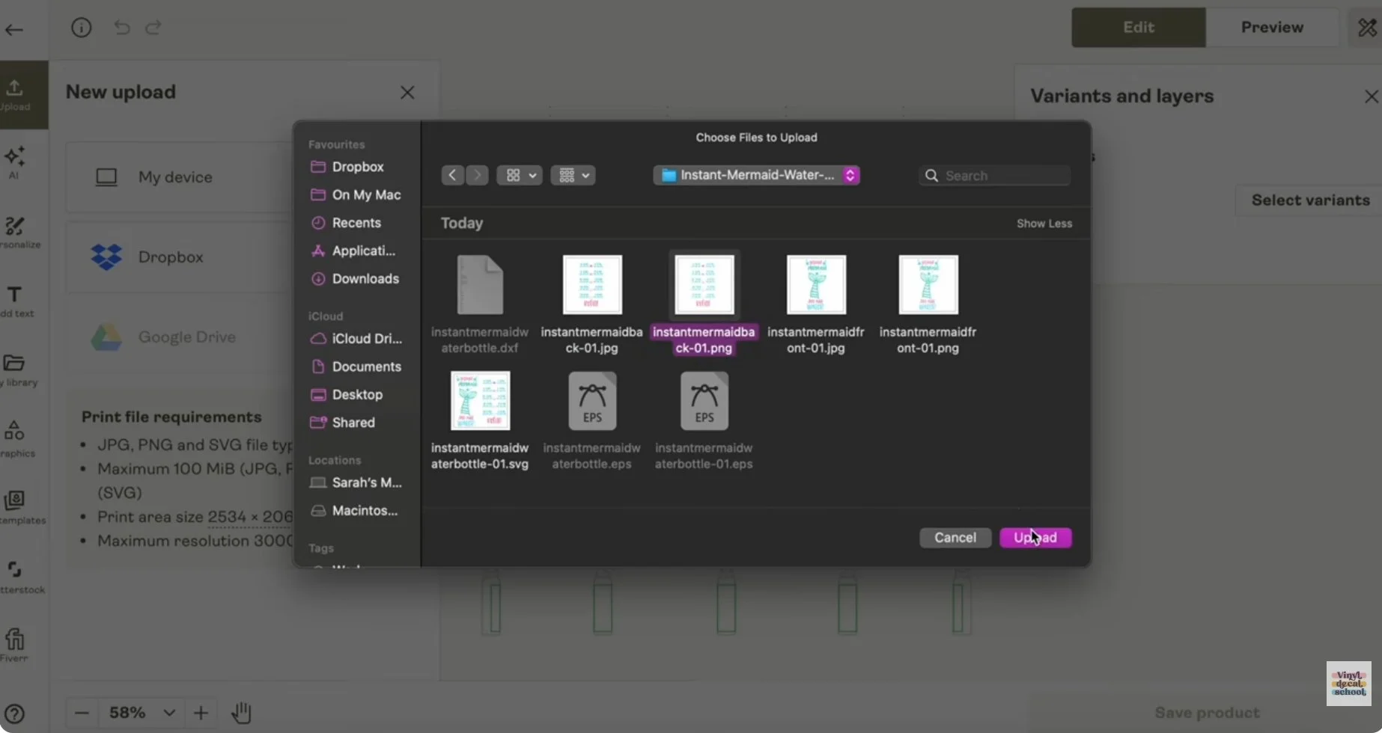Choose My device upload option
The image size is (1382, 733).
[x=180, y=177]
